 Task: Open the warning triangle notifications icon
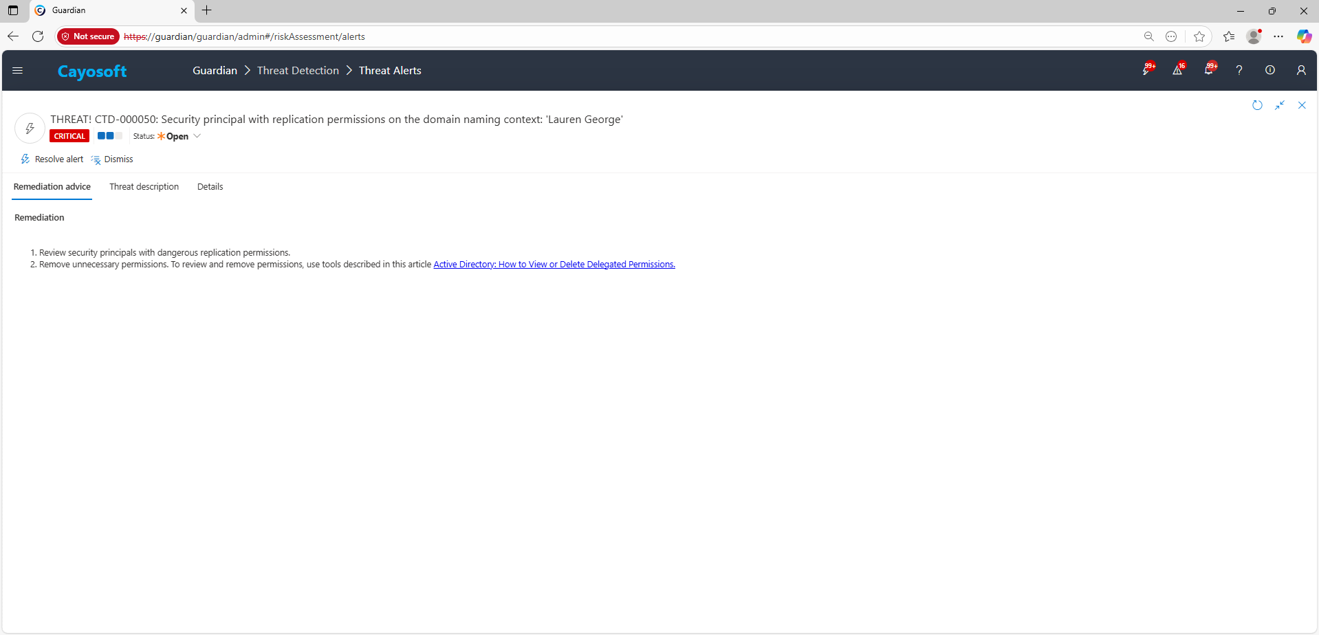pyautogui.click(x=1177, y=70)
